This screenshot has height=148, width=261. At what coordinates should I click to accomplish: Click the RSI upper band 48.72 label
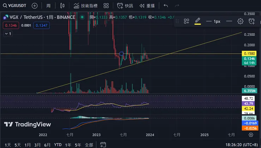point(248,98)
